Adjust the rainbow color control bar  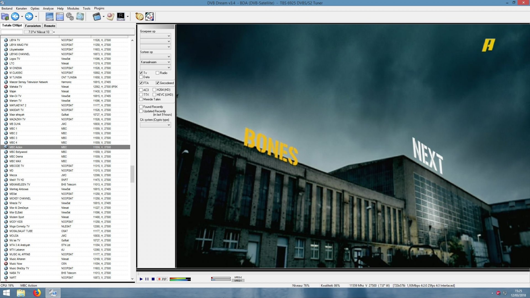180,279
